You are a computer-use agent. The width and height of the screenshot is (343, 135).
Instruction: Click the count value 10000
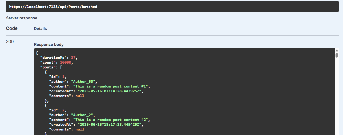point(66,62)
